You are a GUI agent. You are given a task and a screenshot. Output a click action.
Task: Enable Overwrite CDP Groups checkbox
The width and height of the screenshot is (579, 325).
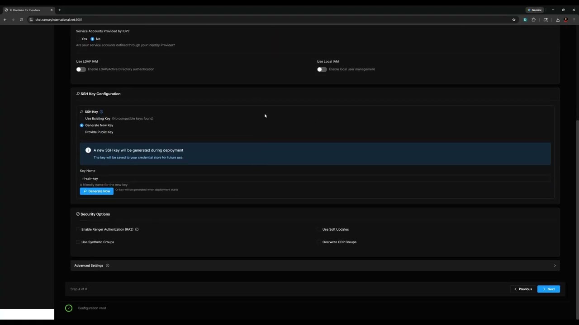pos(319,242)
